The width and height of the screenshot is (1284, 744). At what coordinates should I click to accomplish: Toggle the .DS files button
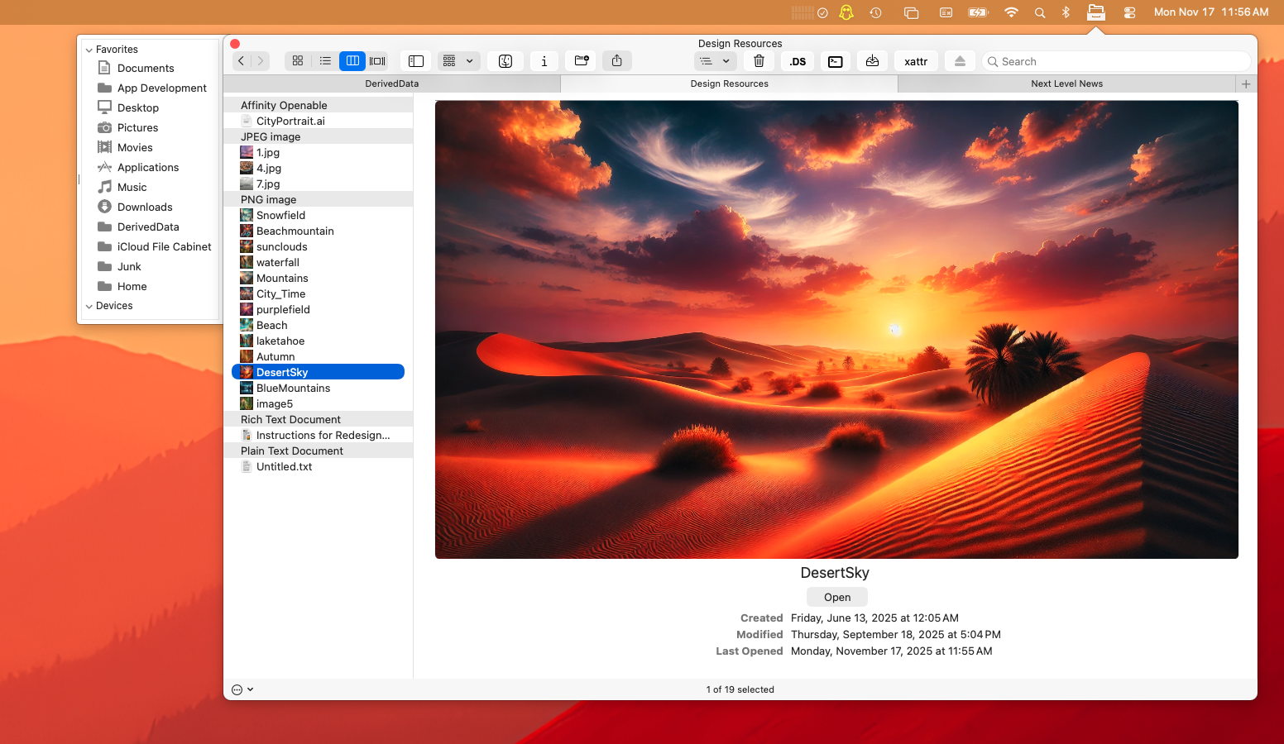[797, 60]
